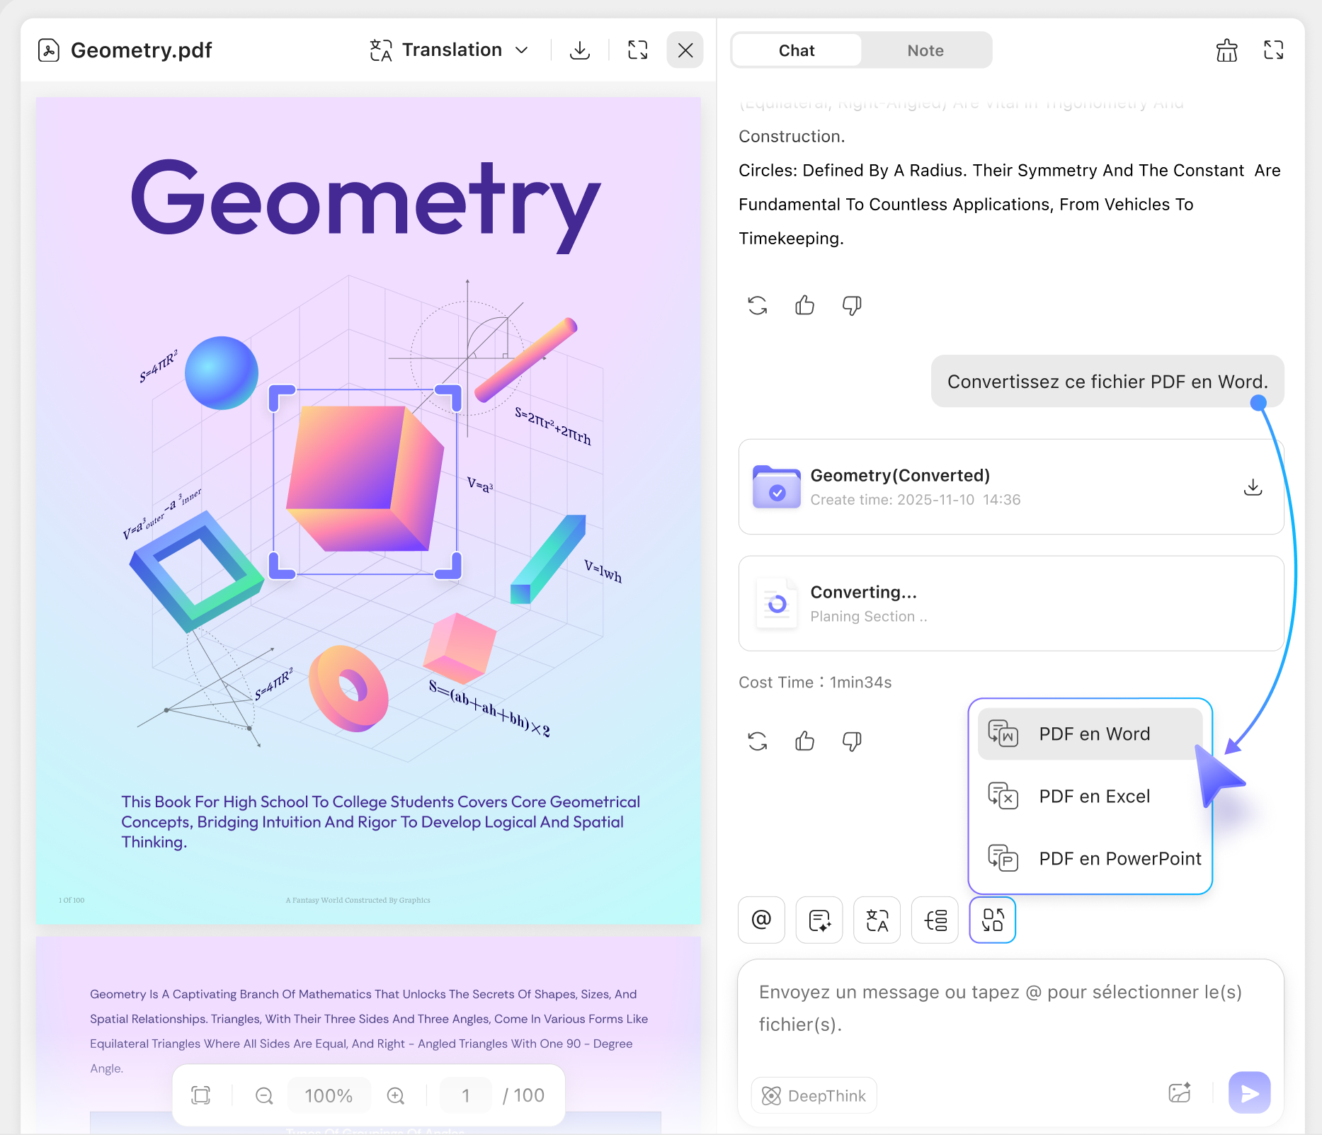Open the Translation dropdown
This screenshot has width=1322, height=1135.
click(450, 50)
